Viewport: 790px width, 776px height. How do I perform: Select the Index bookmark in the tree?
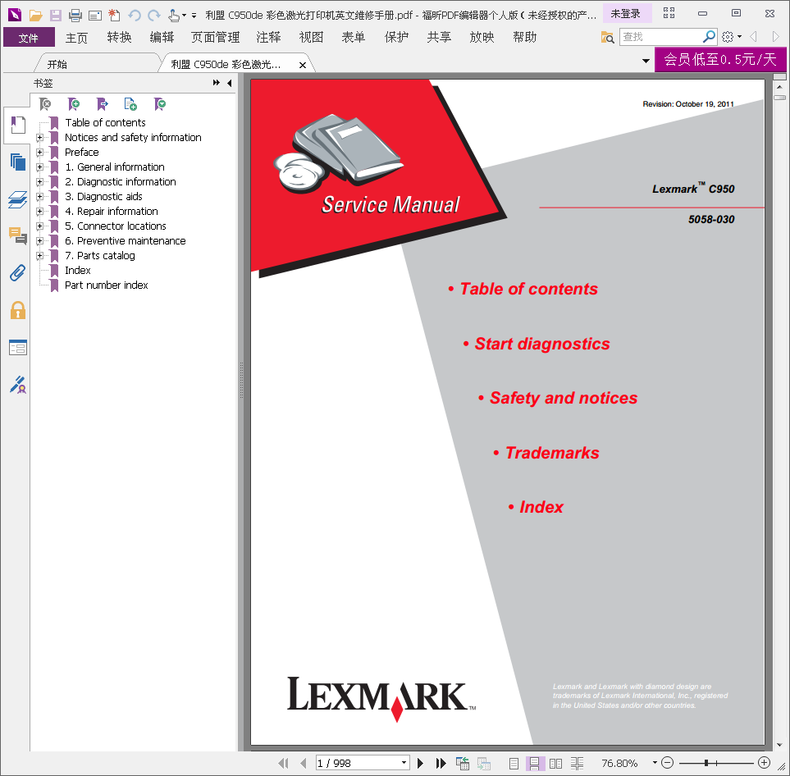point(78,271)
